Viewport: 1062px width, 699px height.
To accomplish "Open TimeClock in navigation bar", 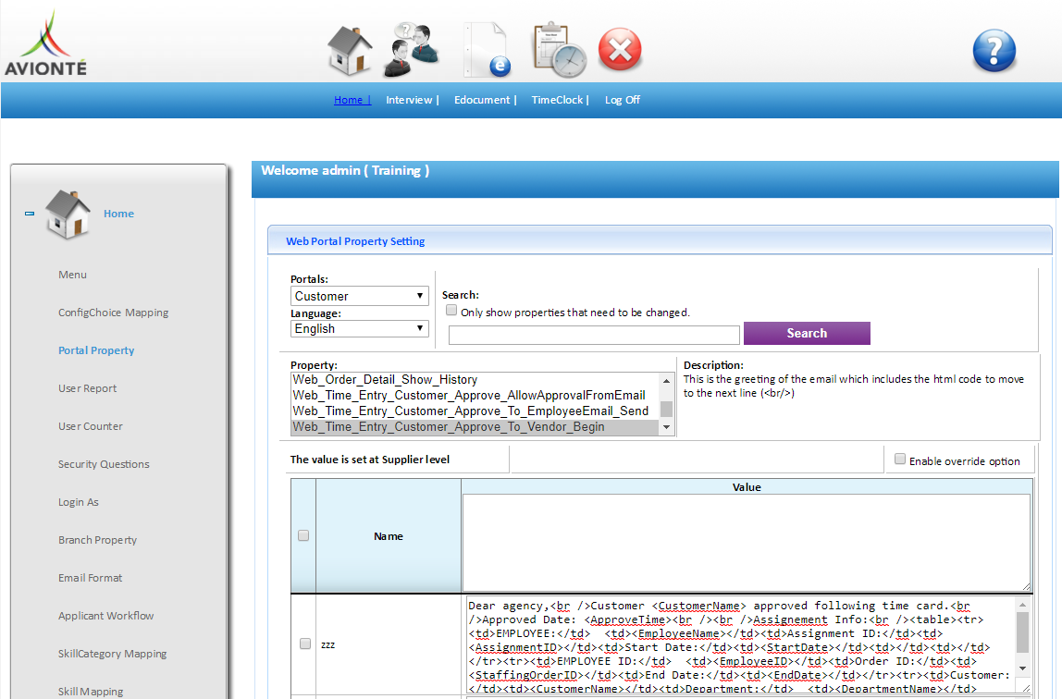I will [x=560, y=100].
